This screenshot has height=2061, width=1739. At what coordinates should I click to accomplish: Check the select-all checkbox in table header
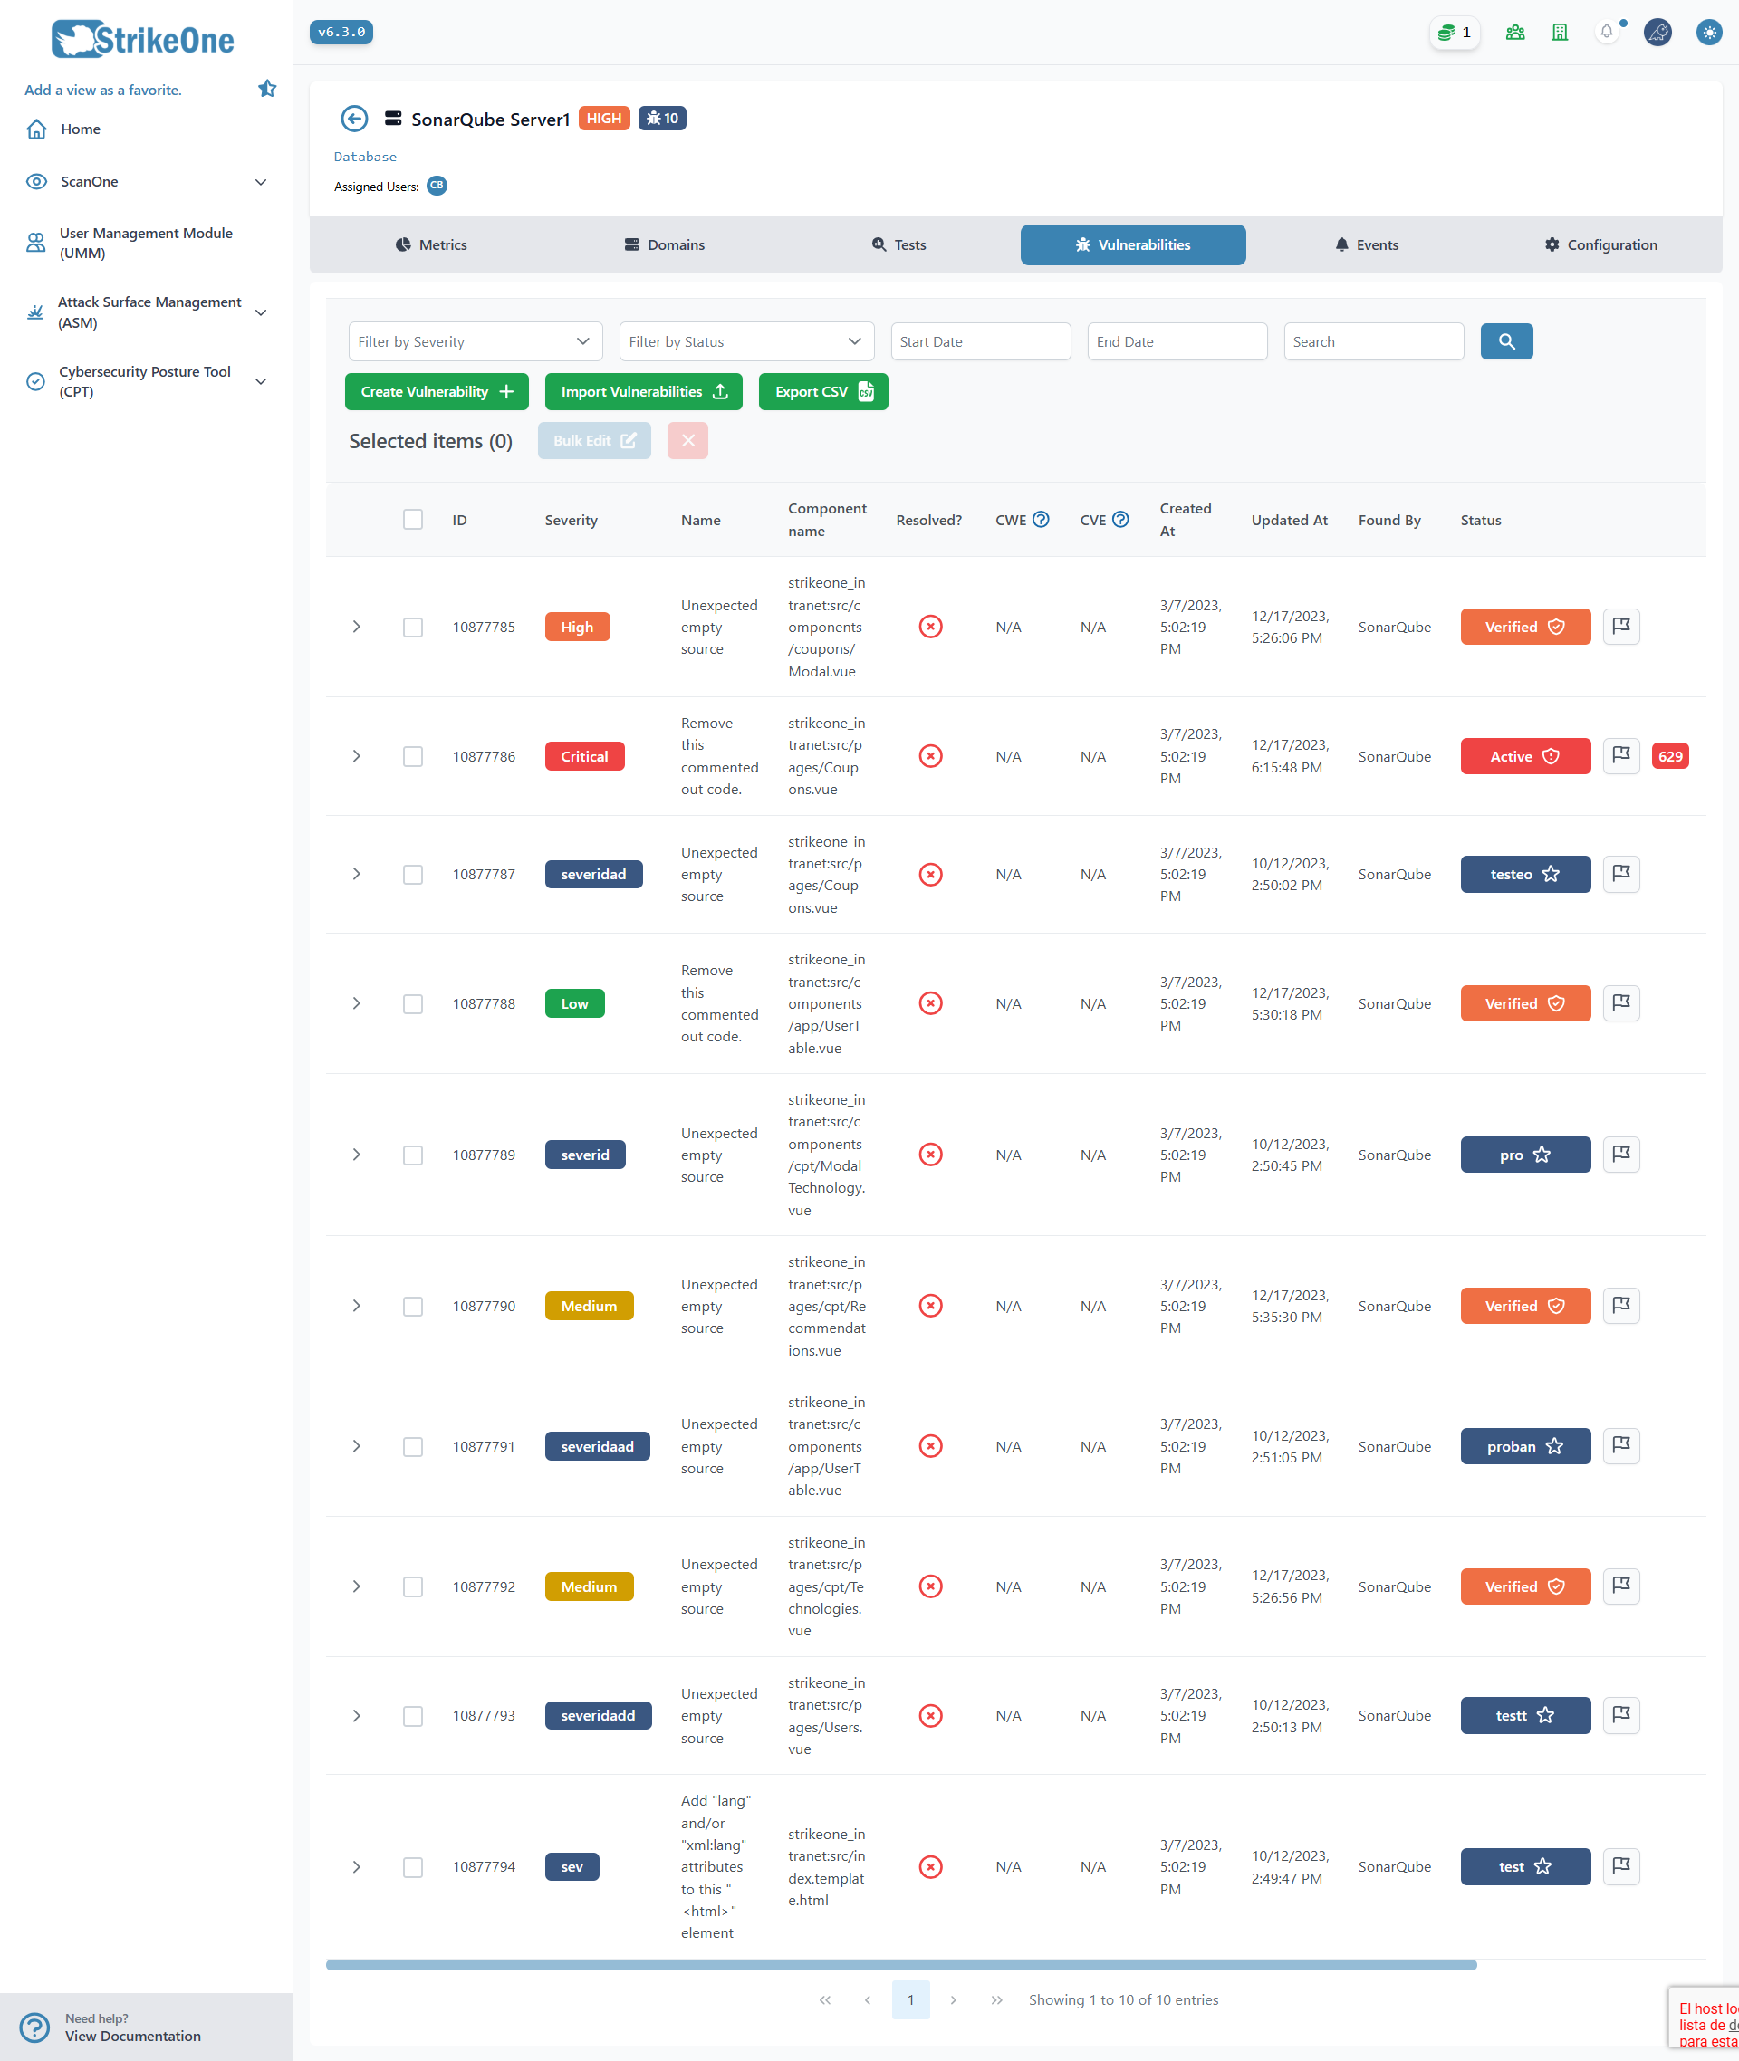click(412, 519)
